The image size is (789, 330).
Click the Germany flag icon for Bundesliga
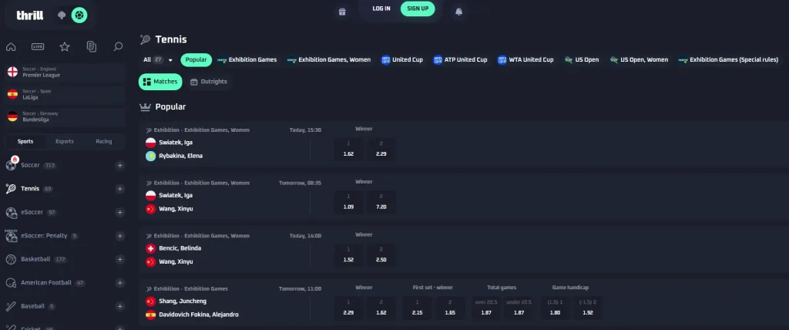(12, 116)
